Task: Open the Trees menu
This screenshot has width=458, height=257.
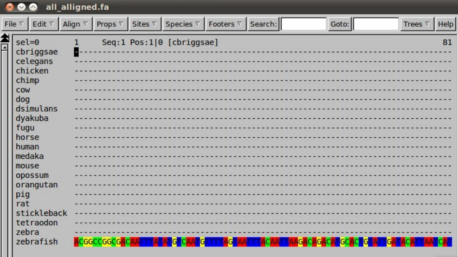Action: click(x=417, y=24)
